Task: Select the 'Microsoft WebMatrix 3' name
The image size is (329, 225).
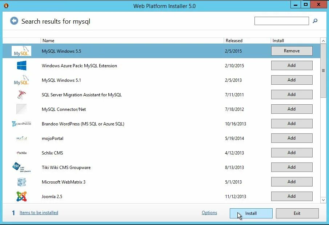Action: 63,182
